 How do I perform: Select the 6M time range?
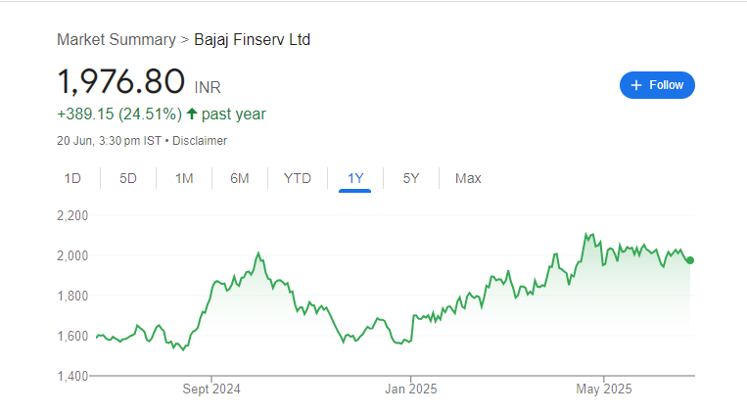tap(240, 179)
